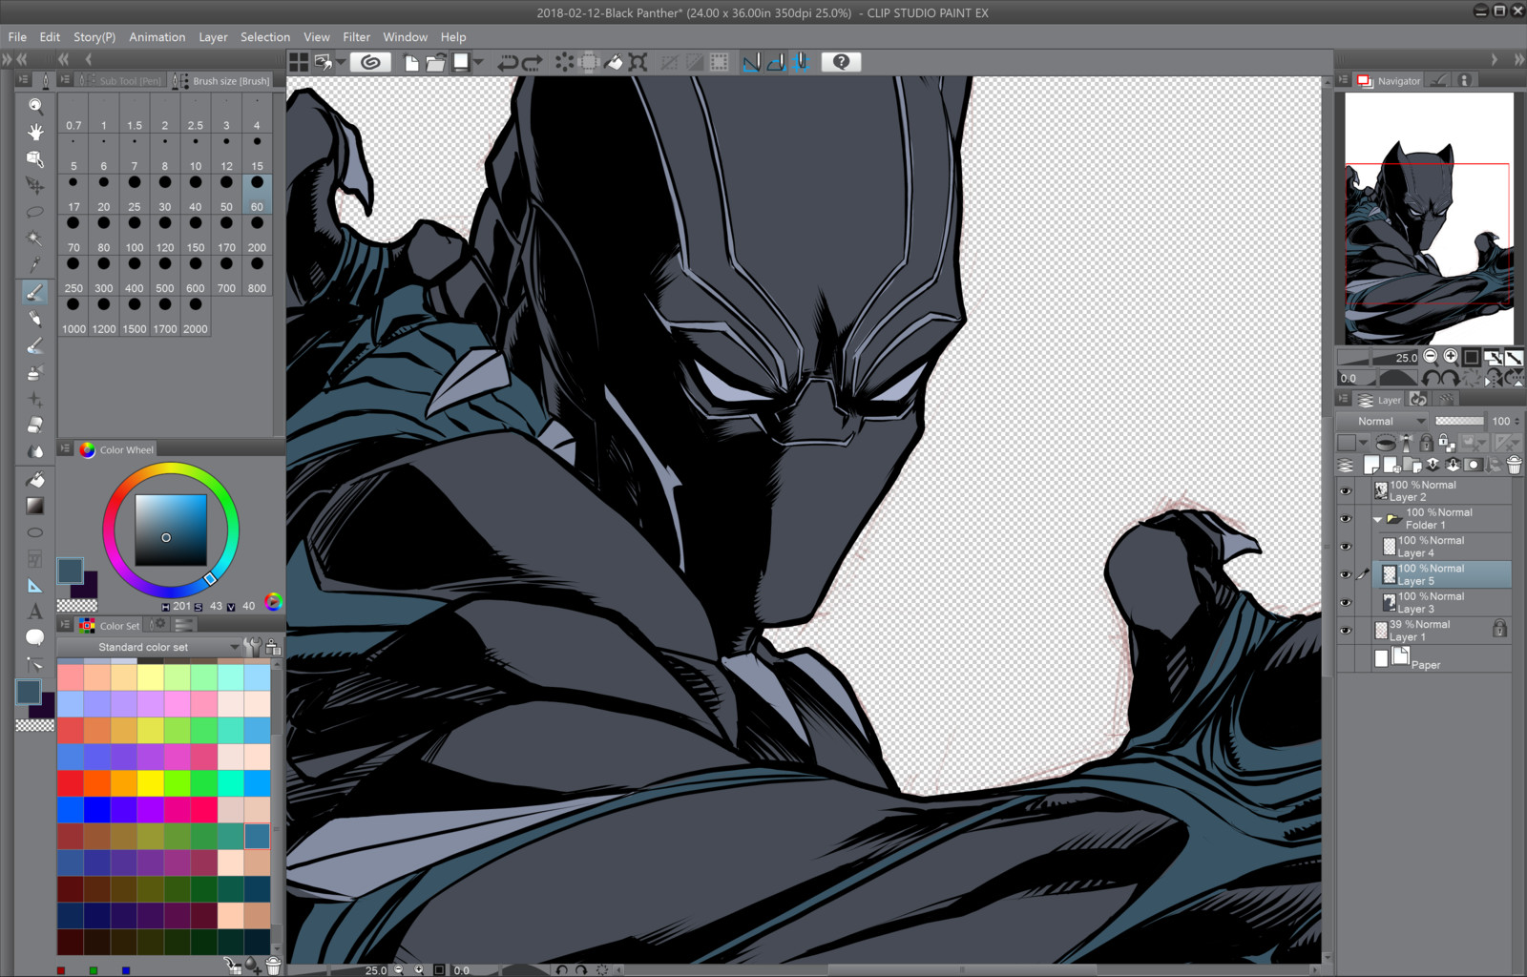Viewport: 1527px width, 977px height.
Task: Open the layer blending mode Normal dropdown
Action: [x=1382, y=421]
